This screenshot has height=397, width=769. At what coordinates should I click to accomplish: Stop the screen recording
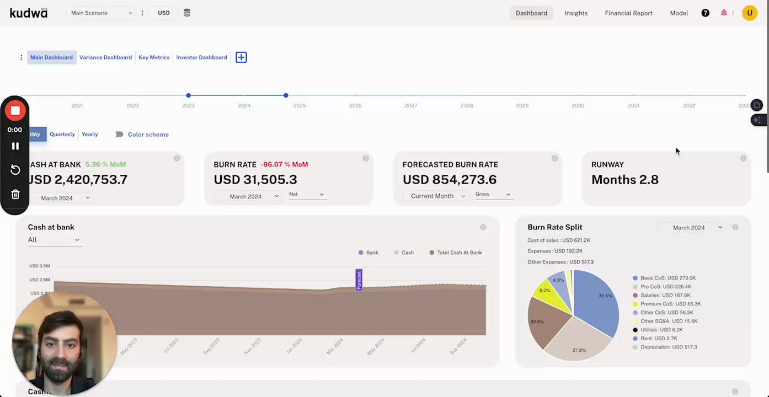tap(15, 111)
